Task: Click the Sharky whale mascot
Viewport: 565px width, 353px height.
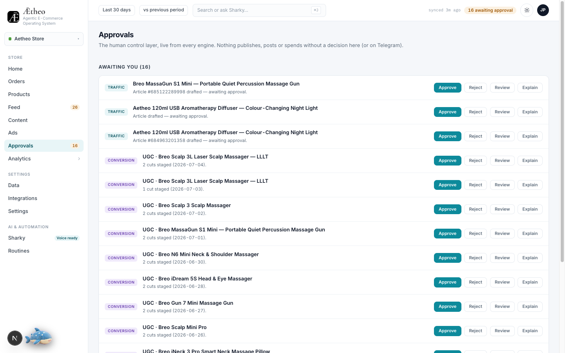Action: tap(38, 337)
